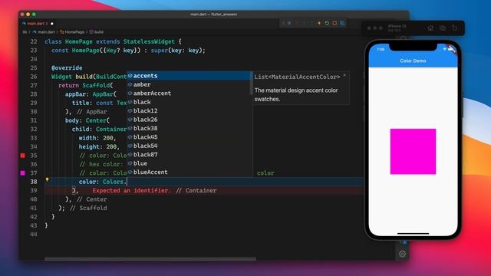
Task: Choose black12 from the suggestion list
Action: 189,110
